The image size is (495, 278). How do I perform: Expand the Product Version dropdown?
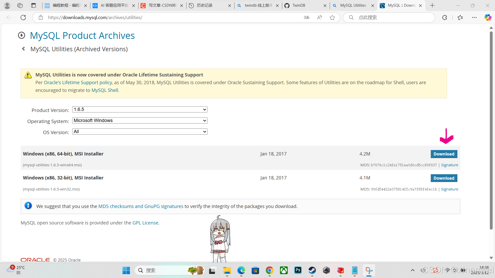pyautogui.click(x=140, y=109)
